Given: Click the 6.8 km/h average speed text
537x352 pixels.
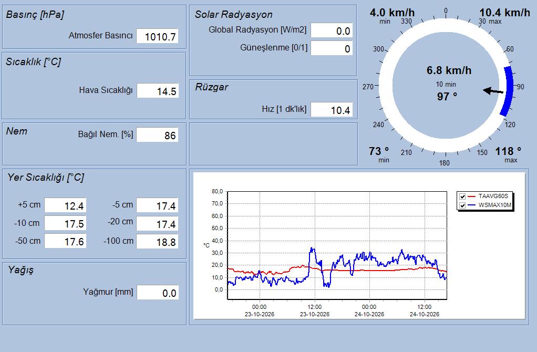Looking at the screenshot, I should [449, 70].
